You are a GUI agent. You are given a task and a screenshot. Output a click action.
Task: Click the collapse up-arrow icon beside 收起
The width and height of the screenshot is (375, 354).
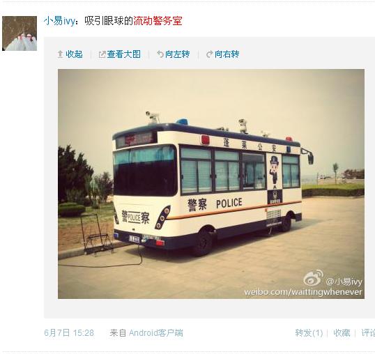(x=60, y=54)
